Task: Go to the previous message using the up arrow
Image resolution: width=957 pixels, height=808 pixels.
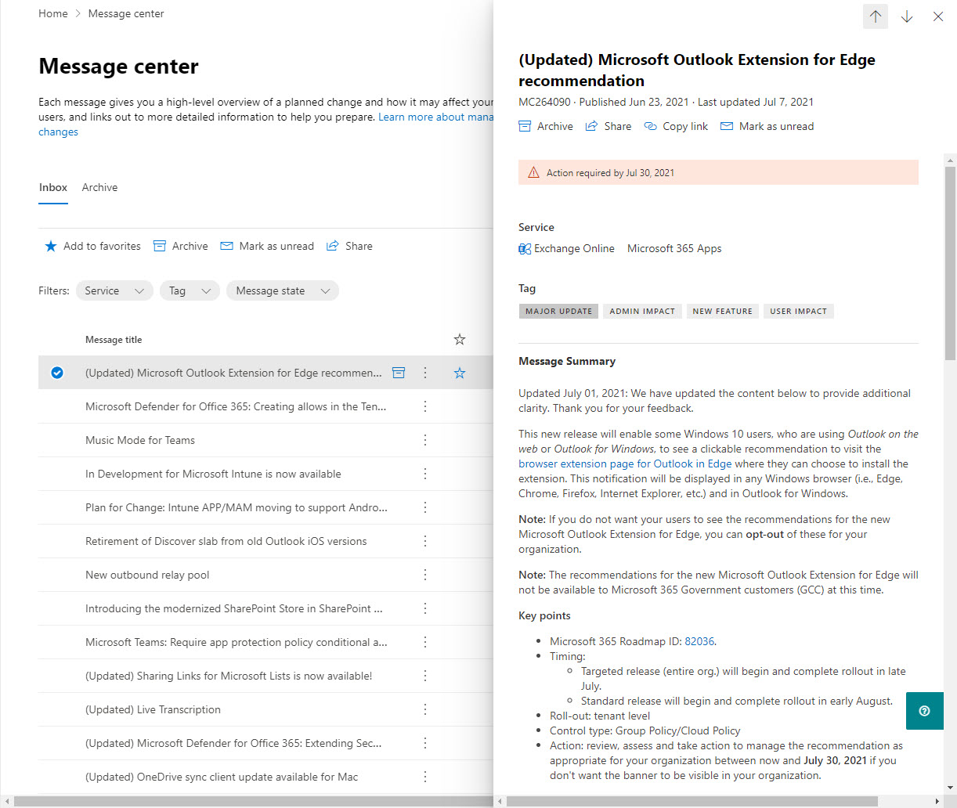Action: (x=875, y=16)
